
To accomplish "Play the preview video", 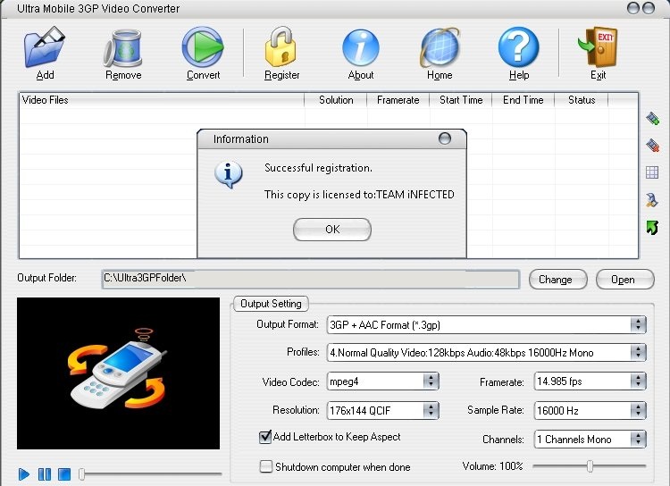I will (24, 474).
